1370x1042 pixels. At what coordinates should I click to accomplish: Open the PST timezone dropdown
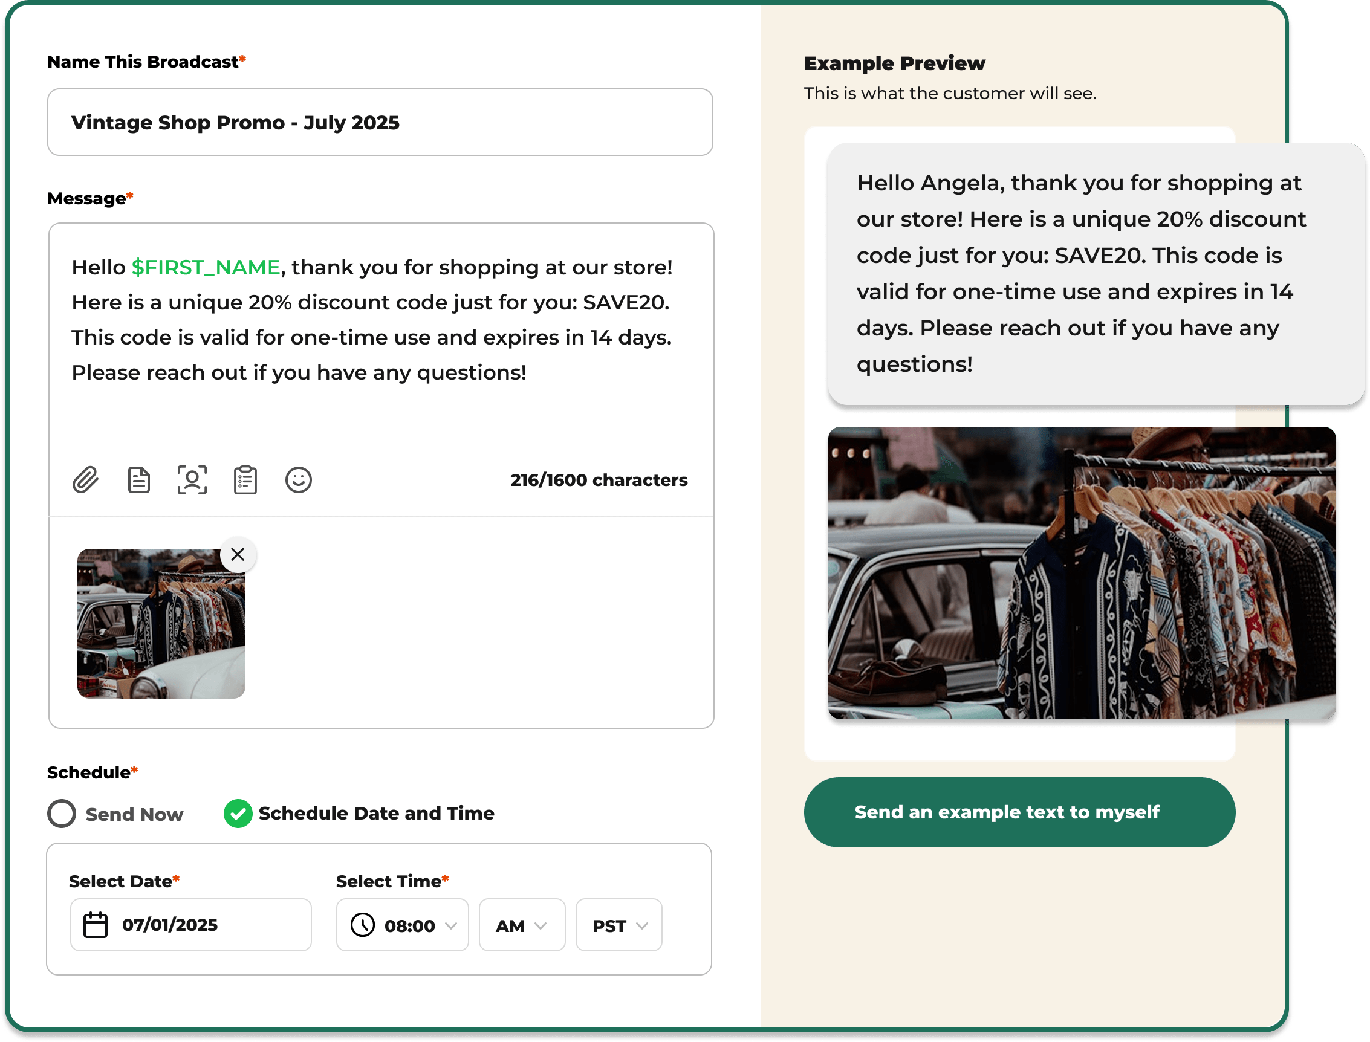(x=618, y=925)
